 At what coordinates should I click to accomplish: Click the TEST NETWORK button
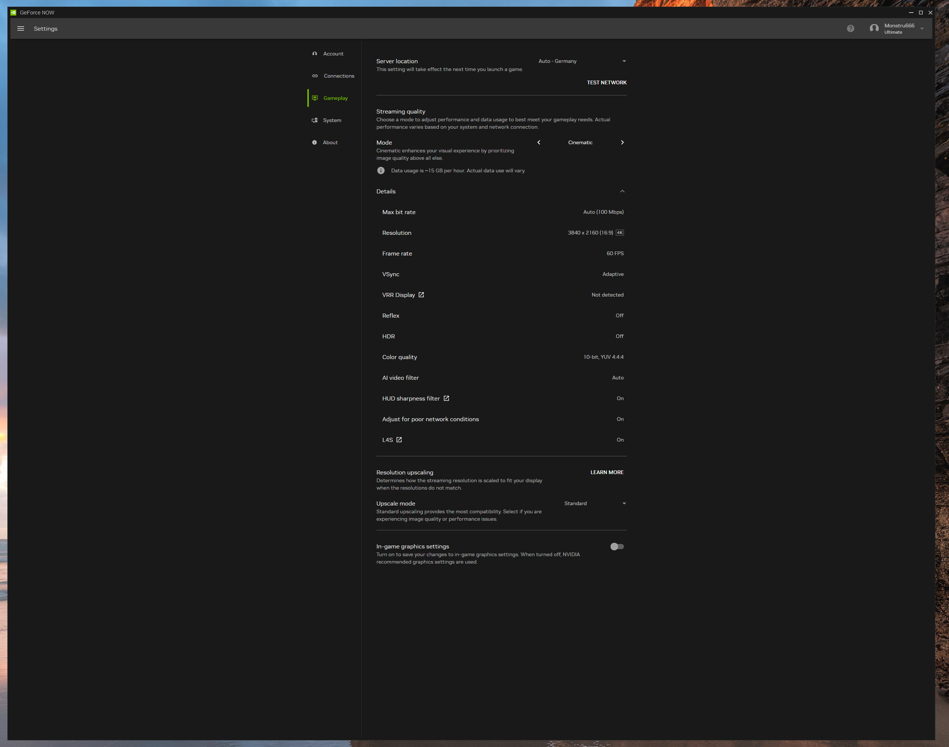point(606,83)
